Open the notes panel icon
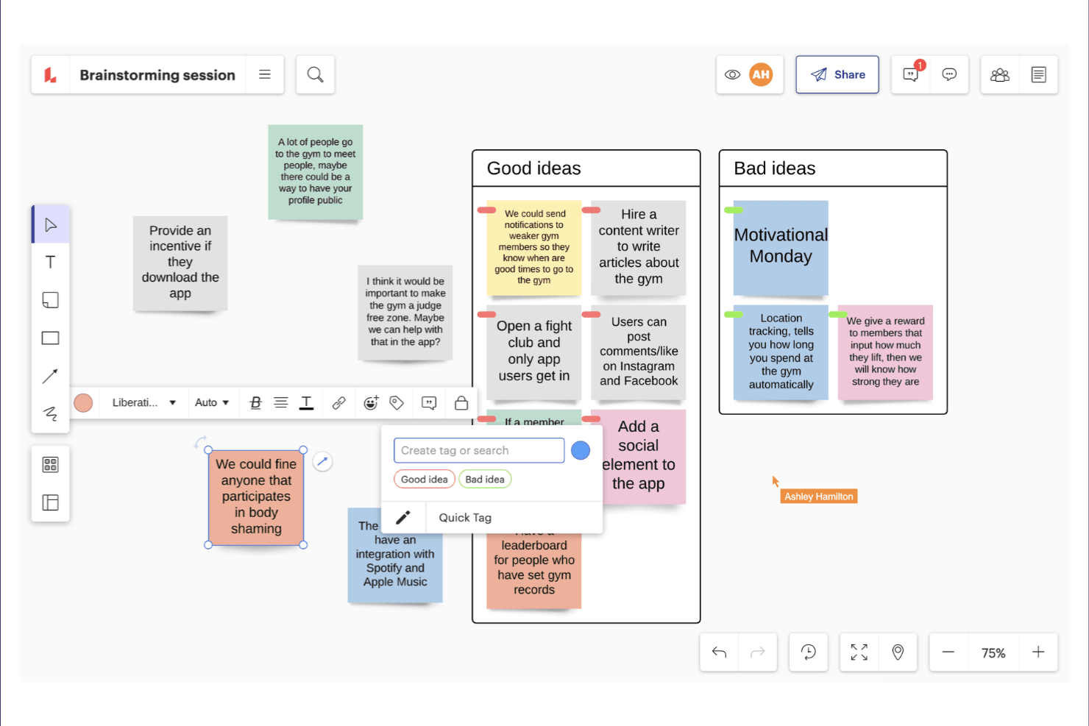Screen dimensions: 1089x726 point(1039,74)
